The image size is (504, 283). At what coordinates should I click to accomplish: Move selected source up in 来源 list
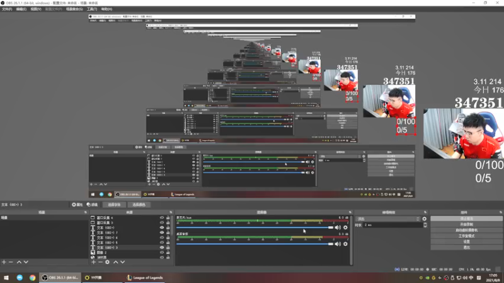(115, 262)
